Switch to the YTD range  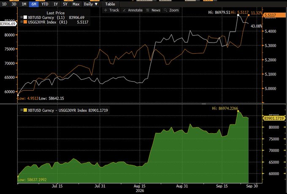tap(45, 4)
